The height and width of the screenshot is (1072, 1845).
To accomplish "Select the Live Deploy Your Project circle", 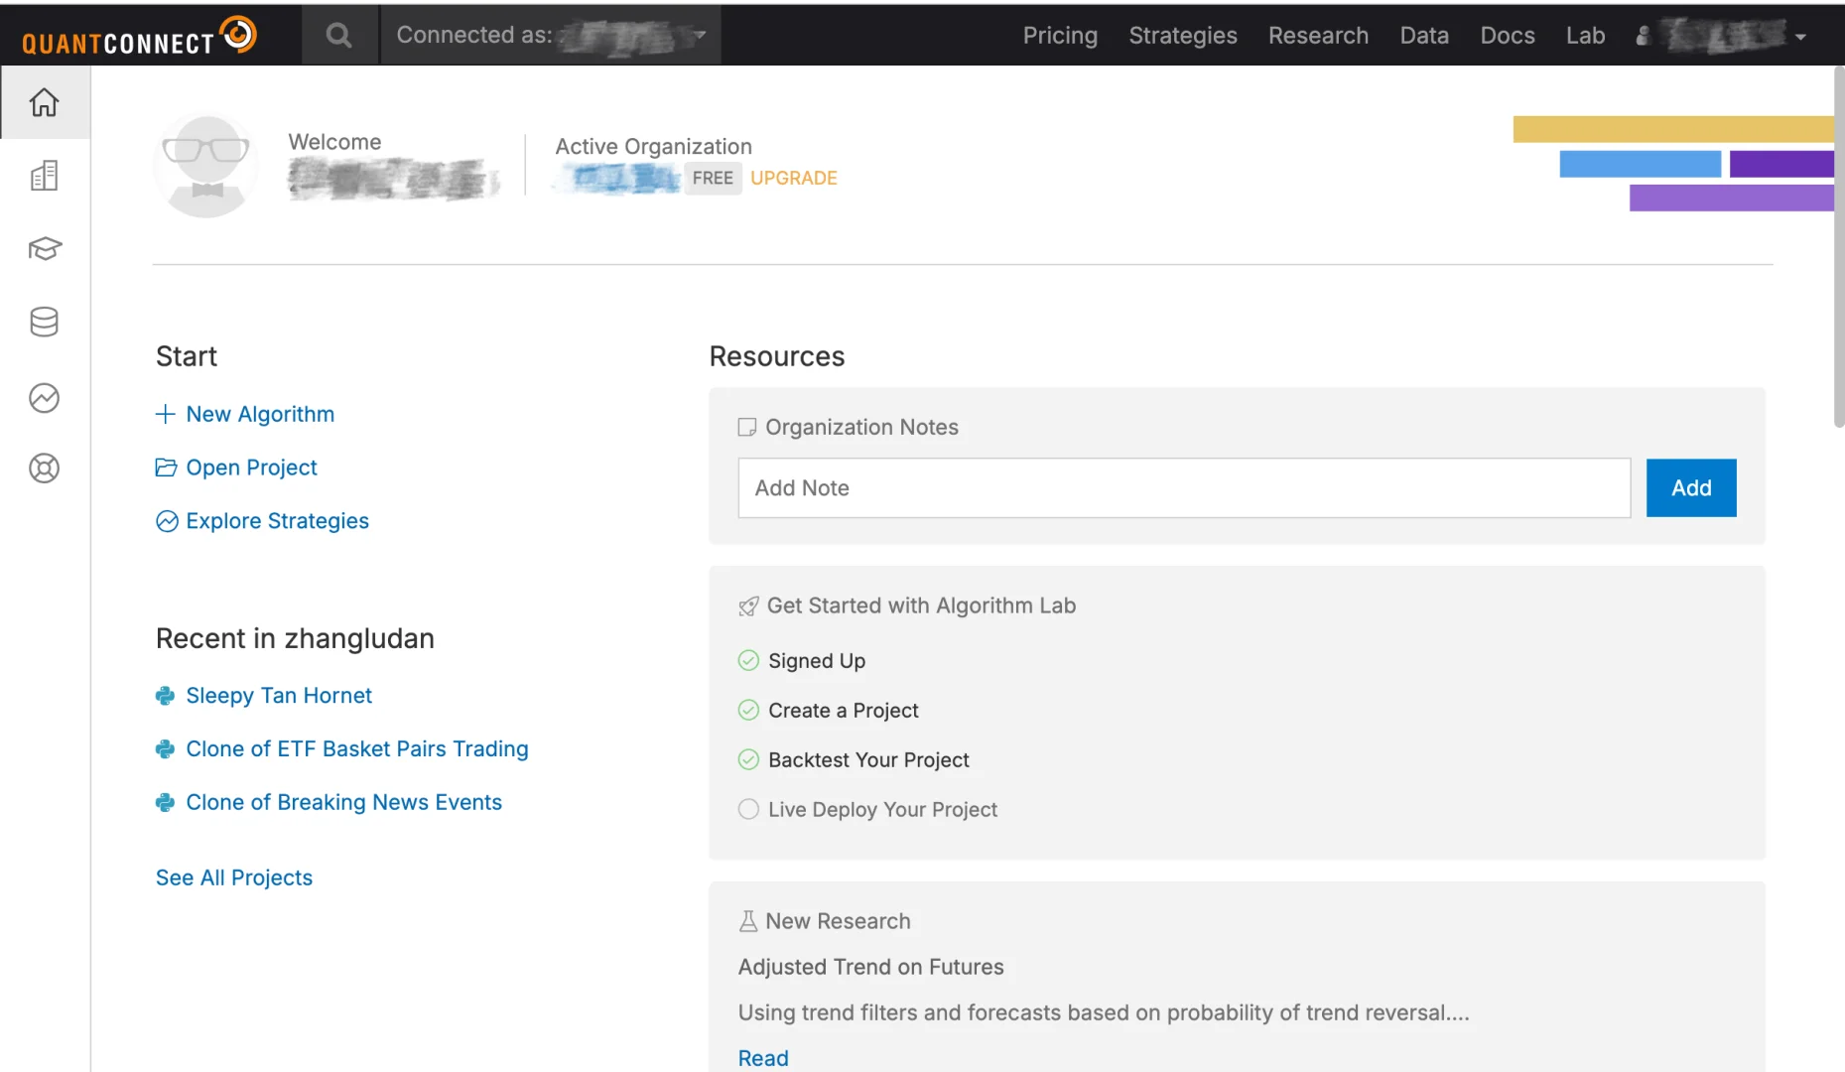I will point(748,810).
